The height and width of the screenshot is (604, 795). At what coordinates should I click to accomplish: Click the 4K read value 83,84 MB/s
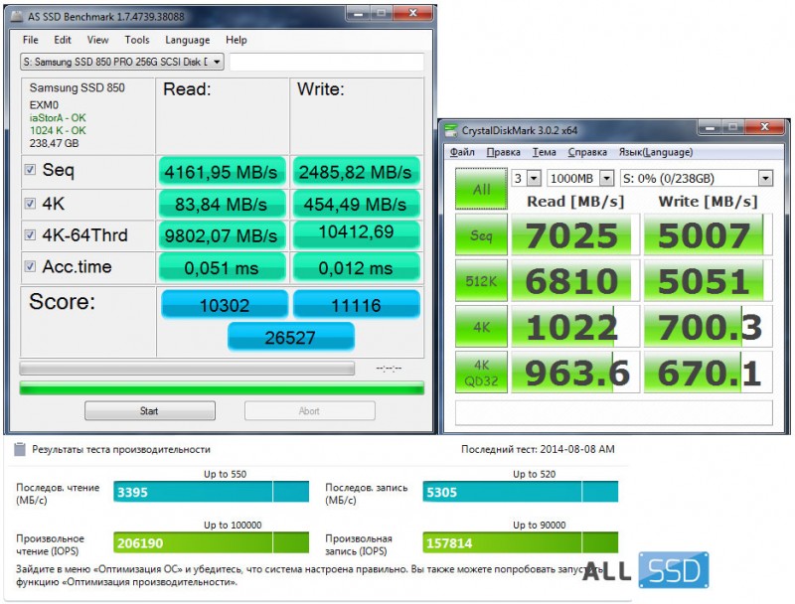coord(221,205)
